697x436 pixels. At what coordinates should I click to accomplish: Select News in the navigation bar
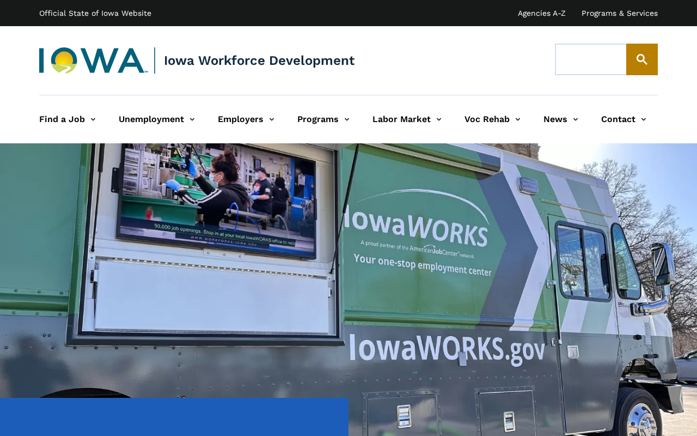(555, 119)
